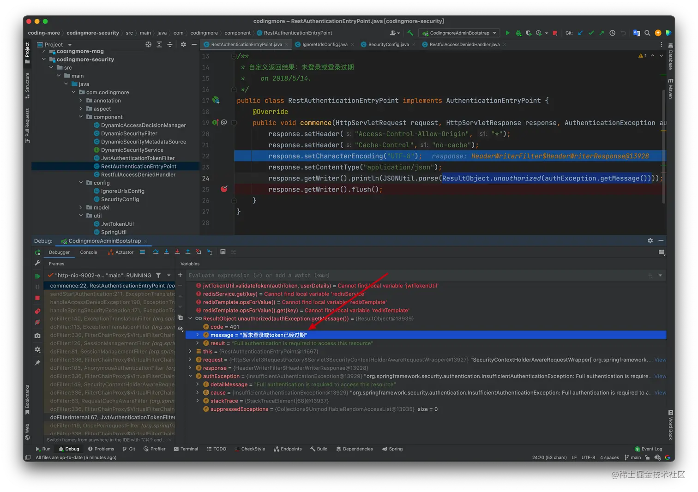
Task: Start debugging with the bug icon
Action: tap(518, 33)
